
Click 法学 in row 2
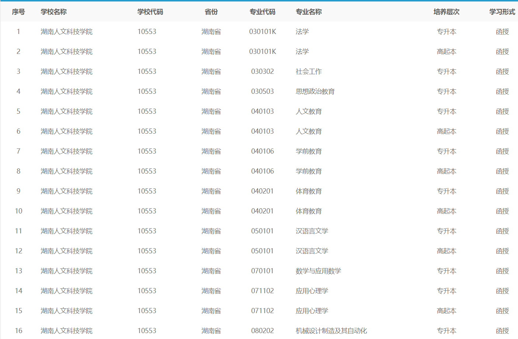click(302, 52)
